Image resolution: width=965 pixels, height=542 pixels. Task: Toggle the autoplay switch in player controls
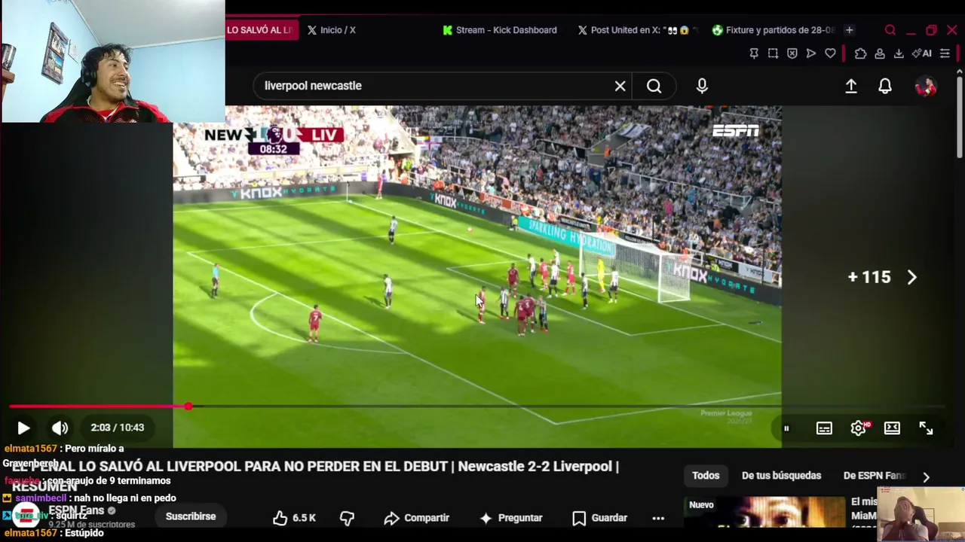click(x=786, y=428)
